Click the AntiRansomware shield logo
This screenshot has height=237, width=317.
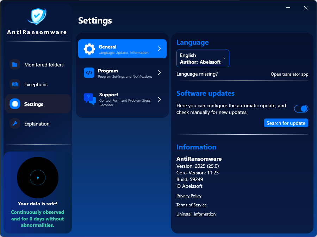click(x=37, y=17)
